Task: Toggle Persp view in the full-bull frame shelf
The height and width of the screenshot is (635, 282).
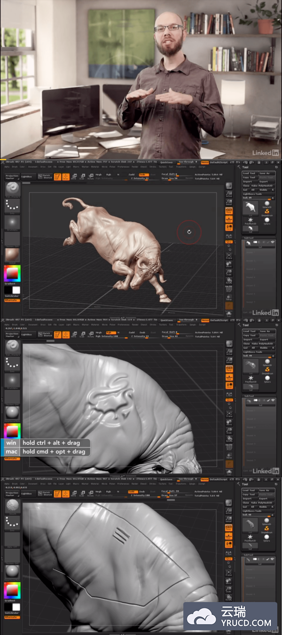Action: [229, 211]
